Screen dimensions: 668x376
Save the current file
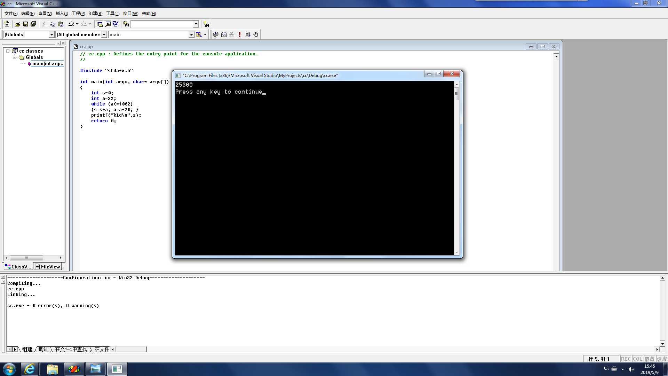(x=25, y=24)
